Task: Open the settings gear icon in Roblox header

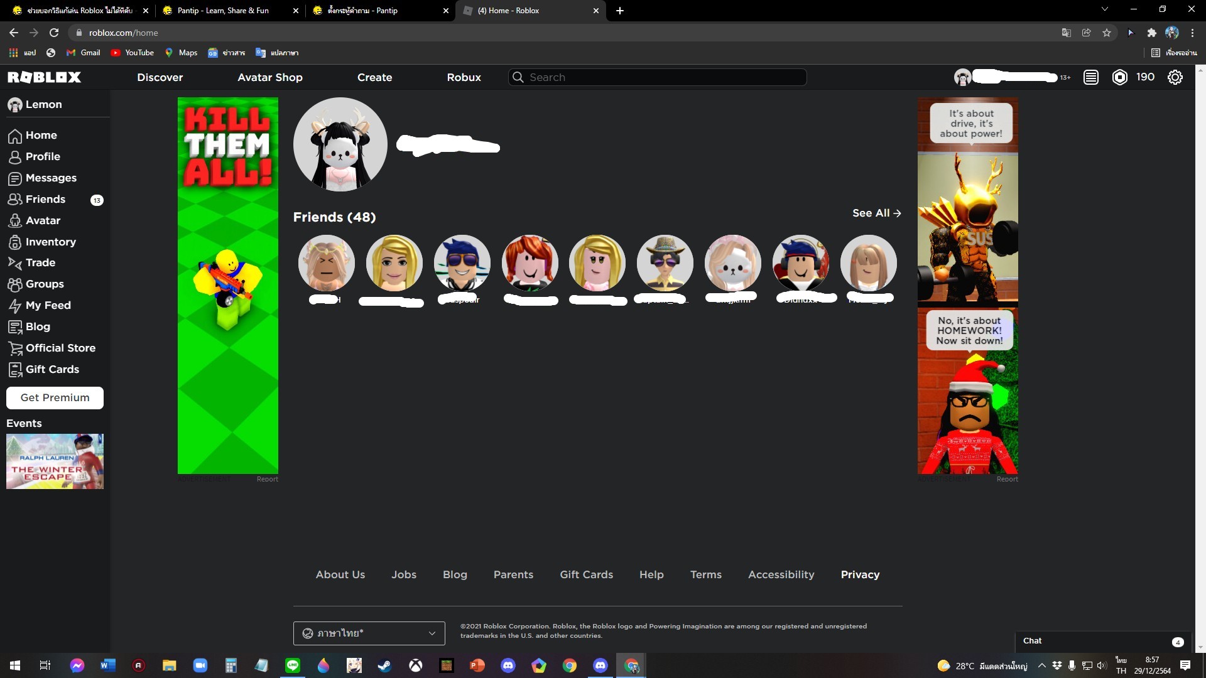Action: coord(1175,77)
